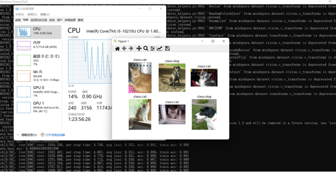Click the uptime value 1:23:56:26
Viewport: 336px width, 172px height.
click(x=80, y=119)
